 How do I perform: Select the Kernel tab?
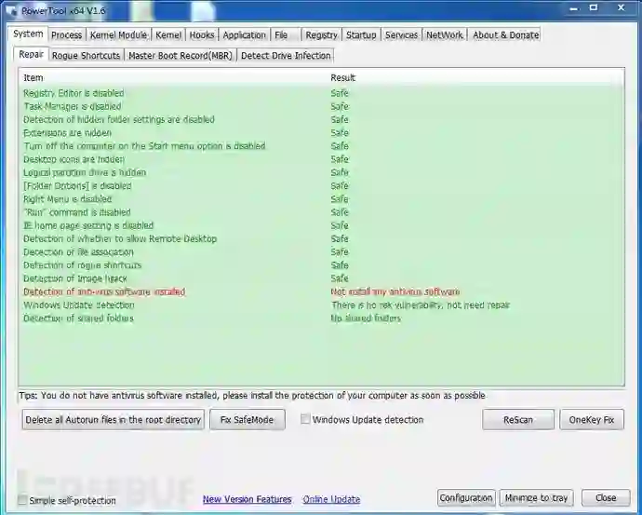click(x=168, y=35)
